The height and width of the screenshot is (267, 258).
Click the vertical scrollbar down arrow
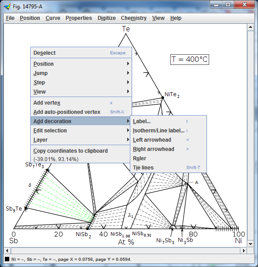tap(251, 244)
